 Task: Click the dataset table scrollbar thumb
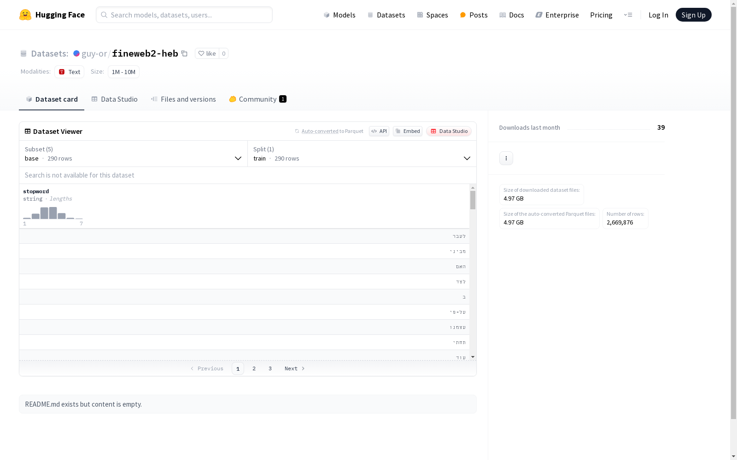pos(473,200)
